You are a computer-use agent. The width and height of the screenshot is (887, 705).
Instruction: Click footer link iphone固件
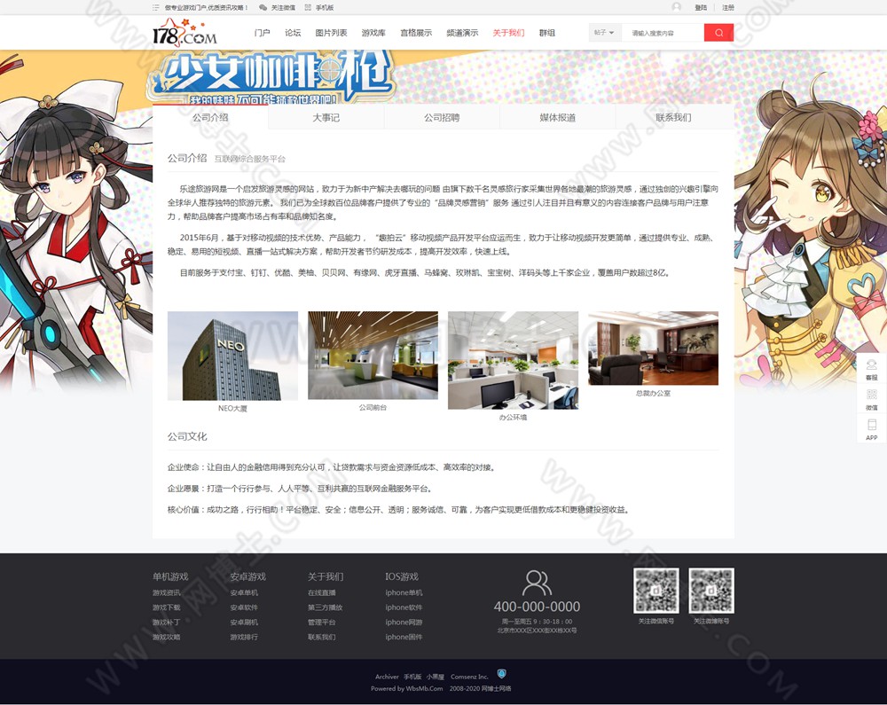(404, 637)
